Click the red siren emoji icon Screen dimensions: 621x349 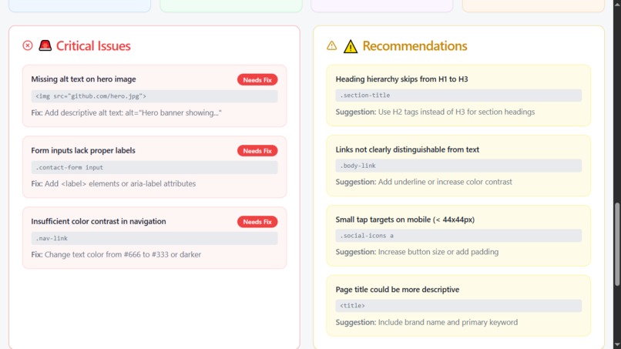(45, 45)
